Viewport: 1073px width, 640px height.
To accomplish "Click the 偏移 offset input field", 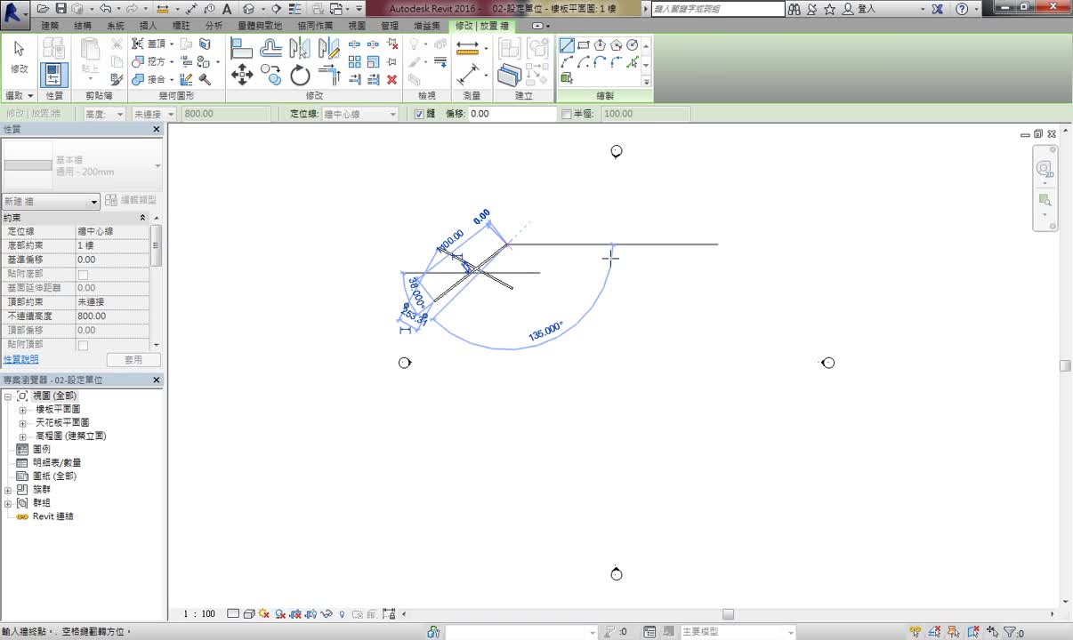I will 512,114.
